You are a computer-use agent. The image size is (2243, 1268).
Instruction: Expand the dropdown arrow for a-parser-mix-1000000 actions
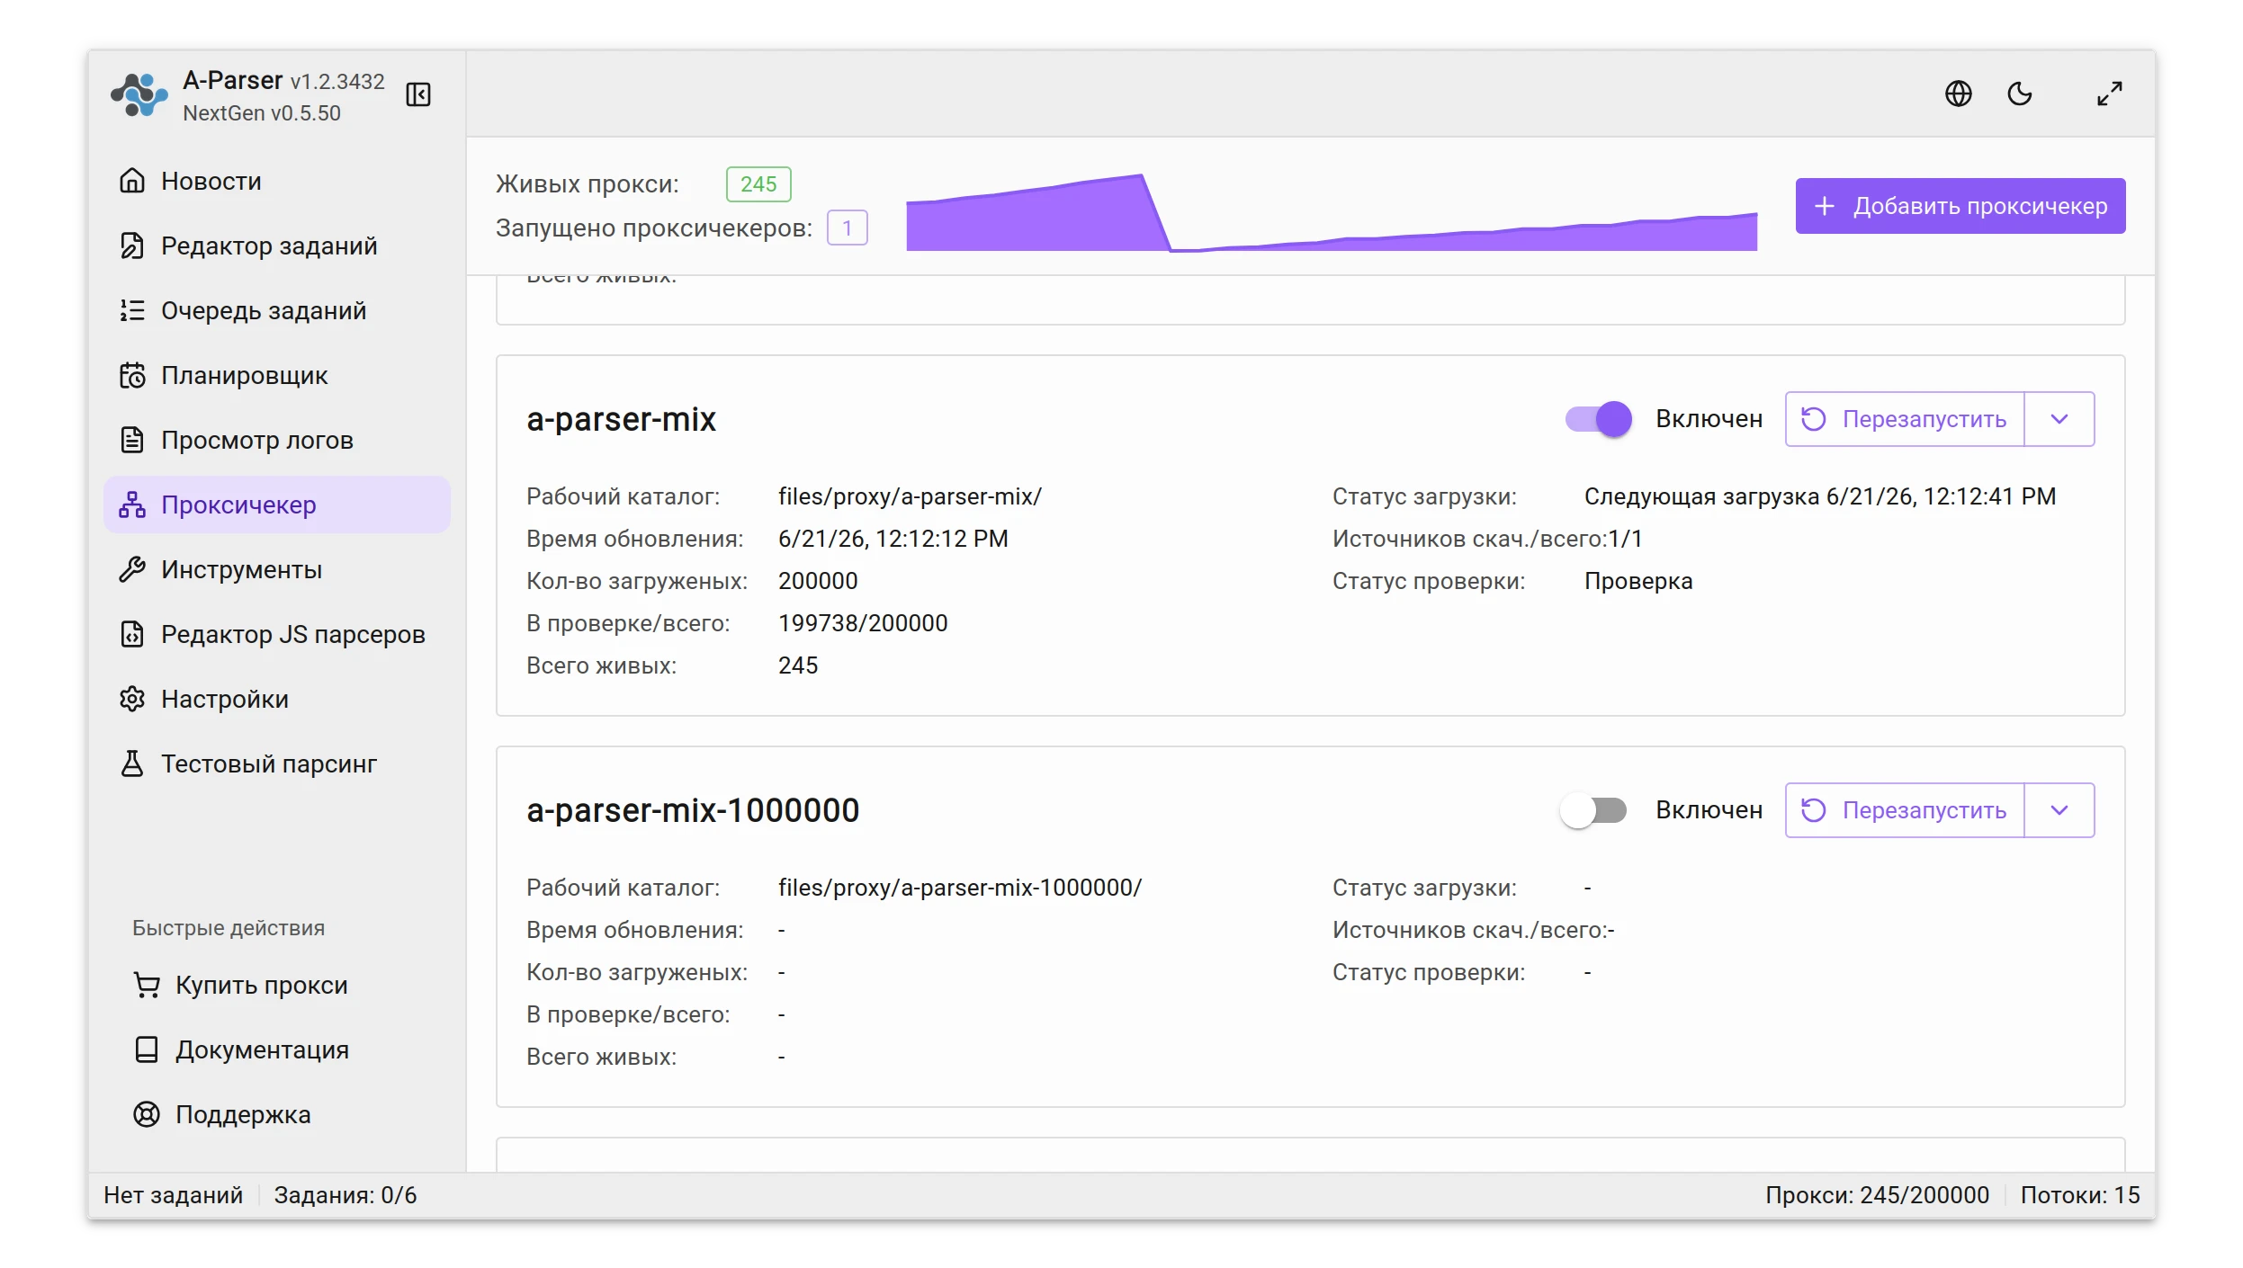[x=2059, y=810]
